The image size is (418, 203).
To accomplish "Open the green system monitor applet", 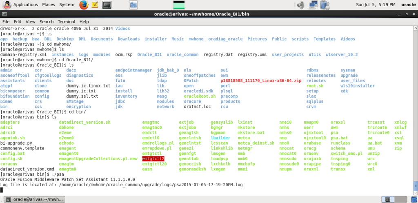I will point(179,5).
